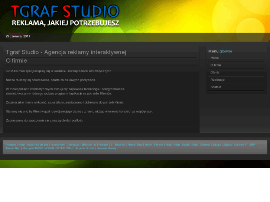270x202 pixels.
Task: Click the Kresowe Klimaty link
Action: tap(107, 148)
